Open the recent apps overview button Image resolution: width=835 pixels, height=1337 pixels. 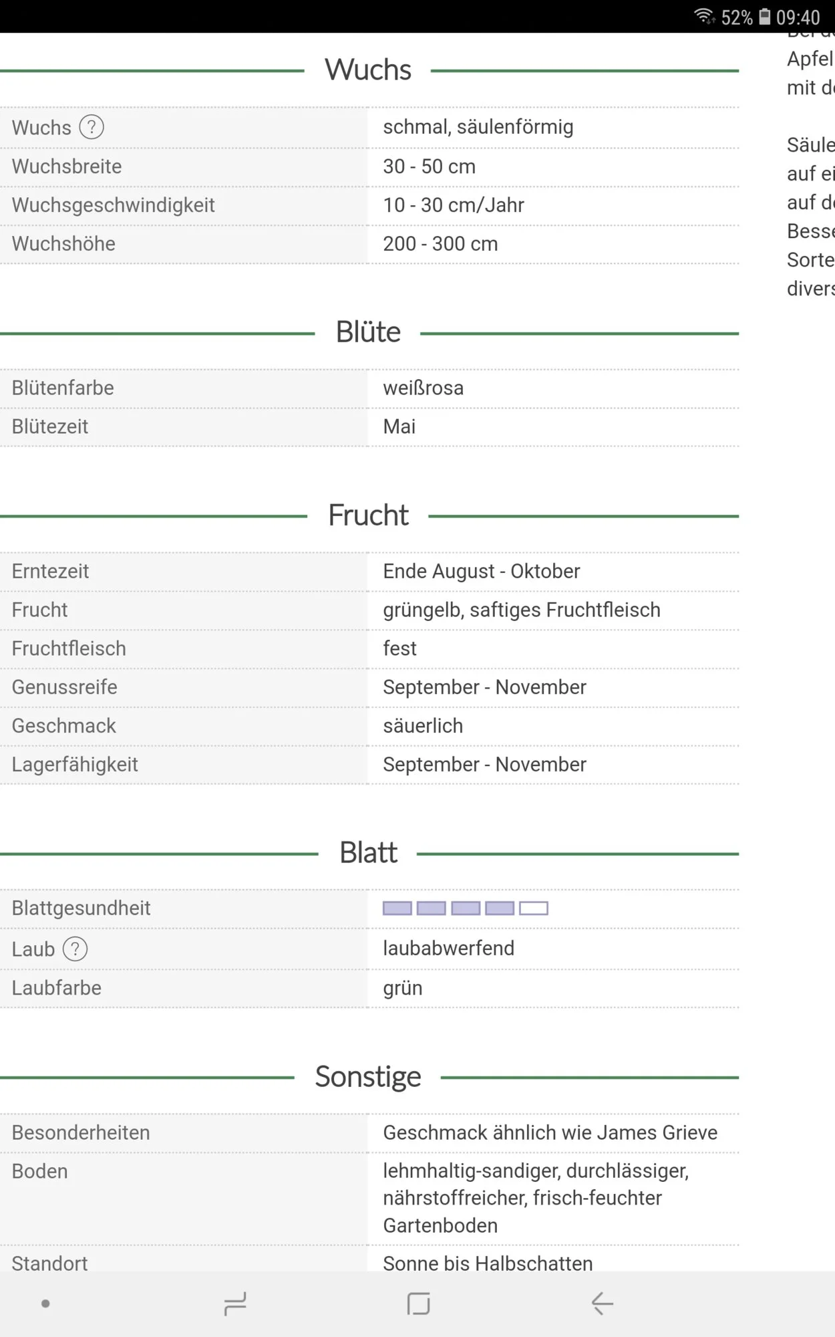(x=235, y=1304)
